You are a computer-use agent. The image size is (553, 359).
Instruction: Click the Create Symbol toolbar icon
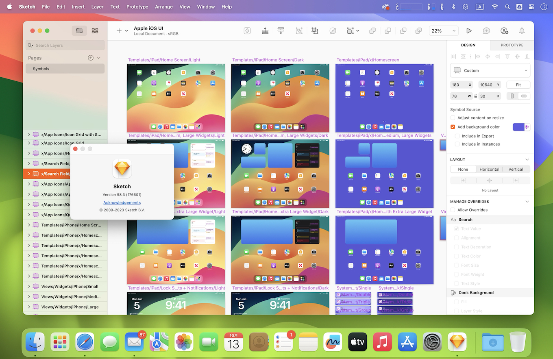point(247,31)
